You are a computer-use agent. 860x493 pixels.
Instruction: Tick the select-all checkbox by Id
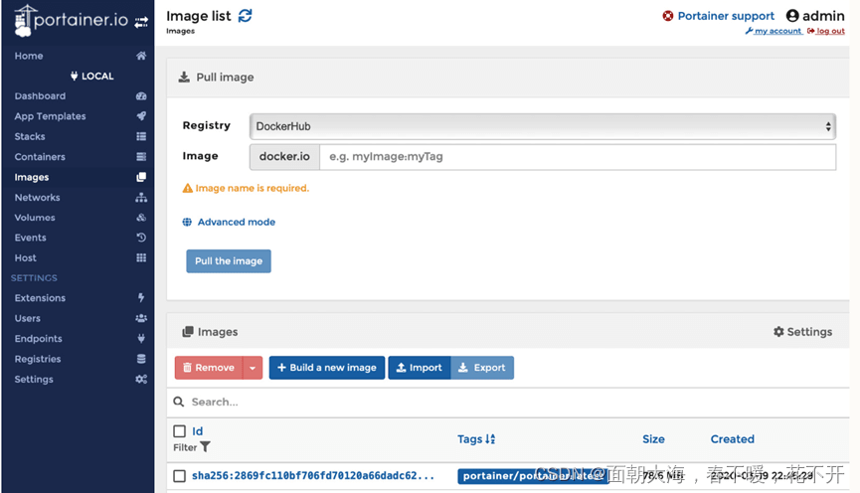coord(180,431)
